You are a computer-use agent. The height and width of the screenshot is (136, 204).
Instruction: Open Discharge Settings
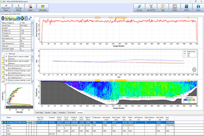(19, 7)
